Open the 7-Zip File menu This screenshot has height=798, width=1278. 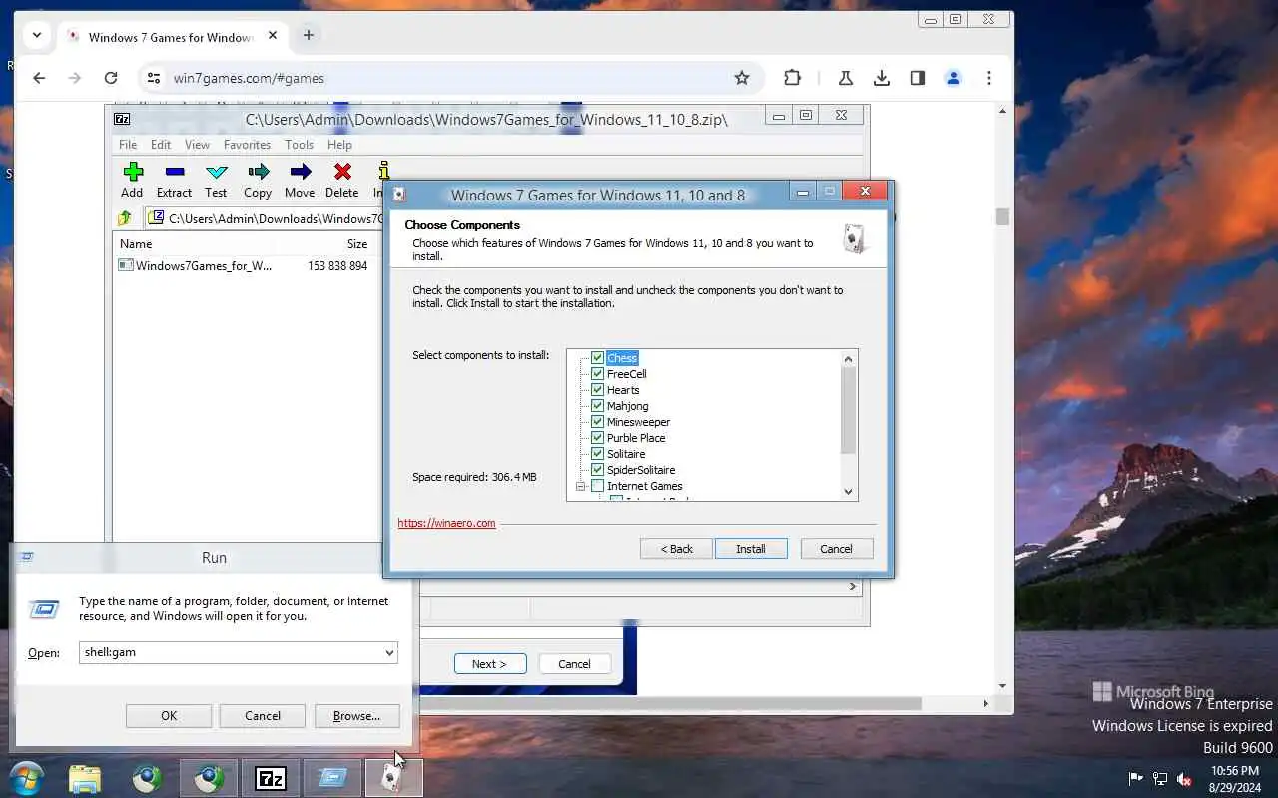click(x=128, y=145)
